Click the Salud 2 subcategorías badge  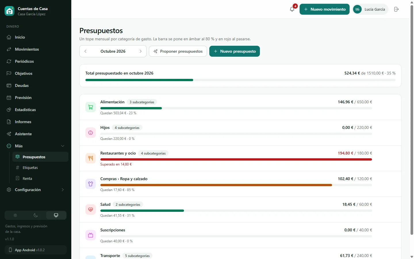point(128,205)
